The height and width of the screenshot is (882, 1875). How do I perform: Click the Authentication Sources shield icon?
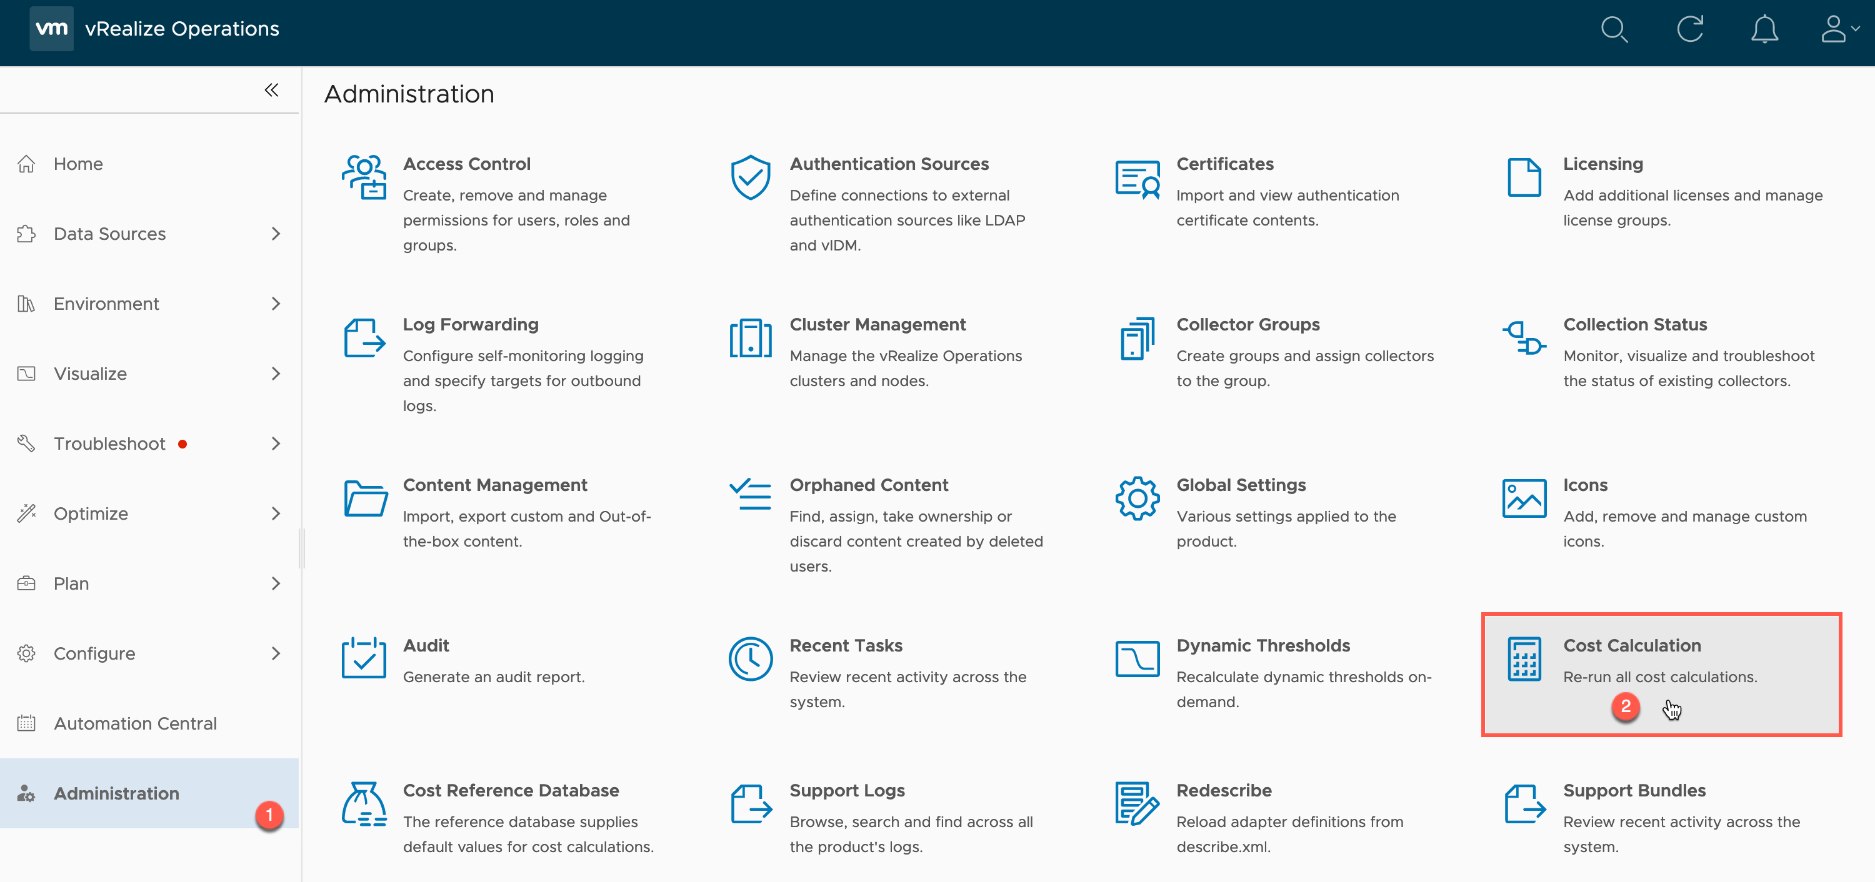point(751,177)
